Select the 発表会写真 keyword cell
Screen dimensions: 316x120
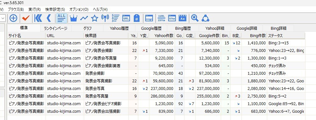(x=106, y=89)
